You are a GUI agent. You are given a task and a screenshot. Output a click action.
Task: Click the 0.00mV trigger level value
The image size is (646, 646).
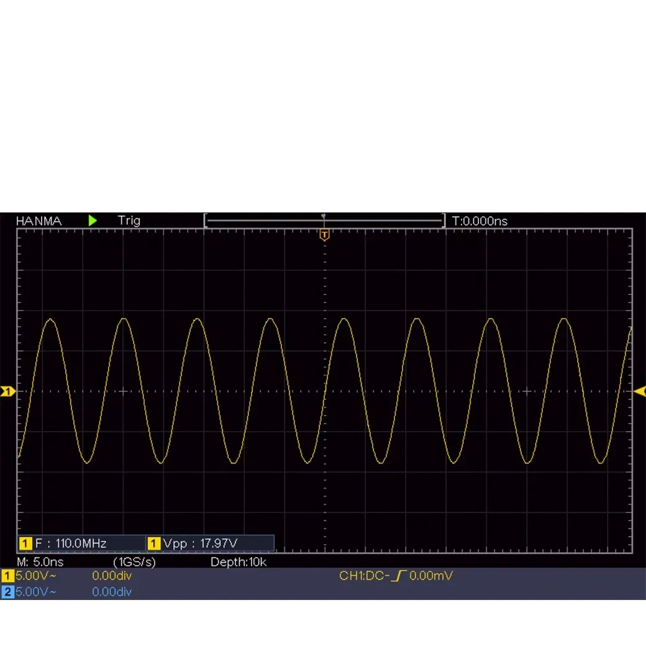tap(431, 576)
